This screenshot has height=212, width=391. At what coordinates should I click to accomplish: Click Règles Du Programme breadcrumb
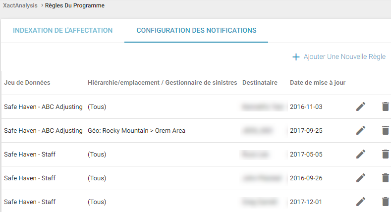click(x=75, y=5)
